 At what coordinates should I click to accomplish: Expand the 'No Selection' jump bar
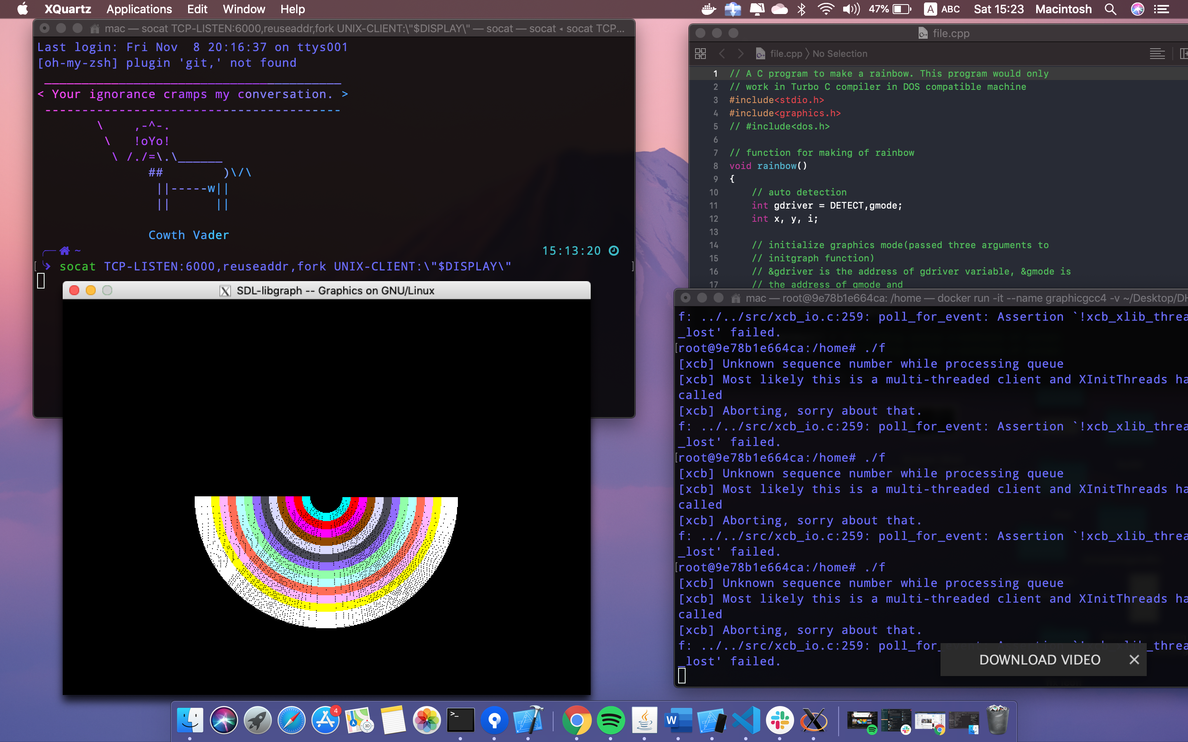(839, 54)
